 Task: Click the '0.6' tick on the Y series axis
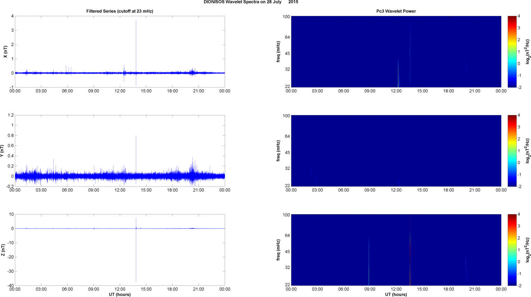click(10, 146)
